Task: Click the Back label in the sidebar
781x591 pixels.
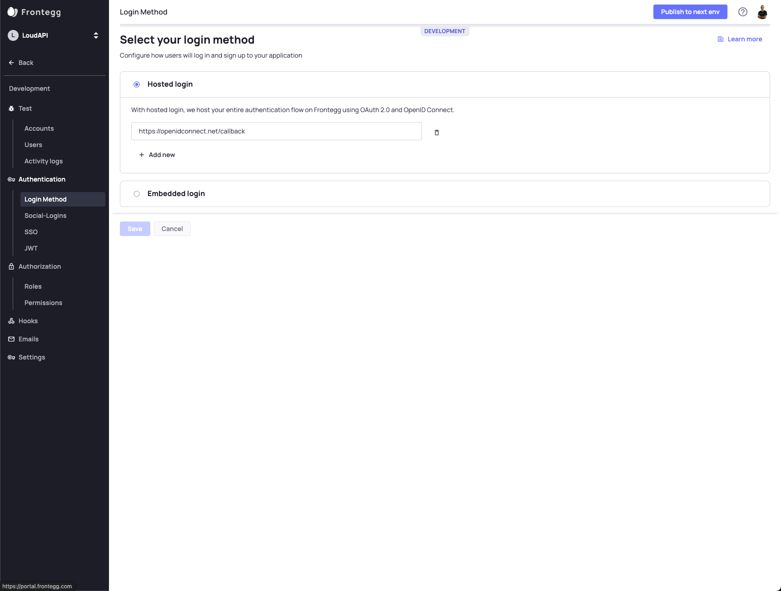Action: (26, 63)
